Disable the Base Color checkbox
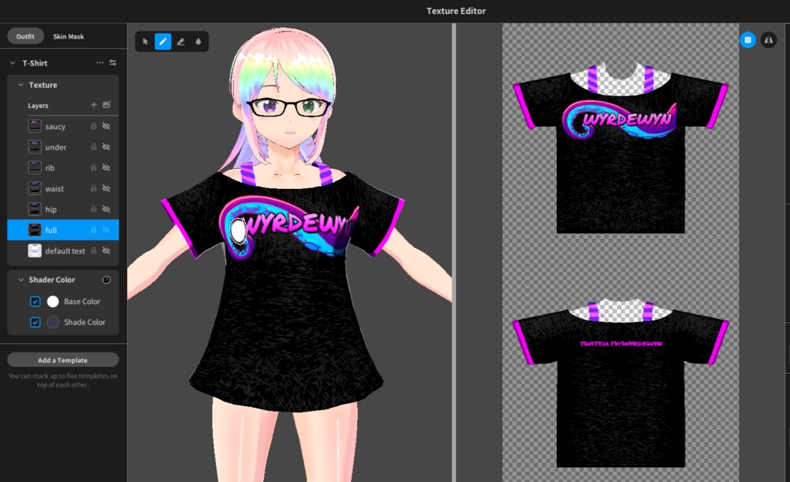The width and height of the screenshot is (790, 482). (35, 302)
